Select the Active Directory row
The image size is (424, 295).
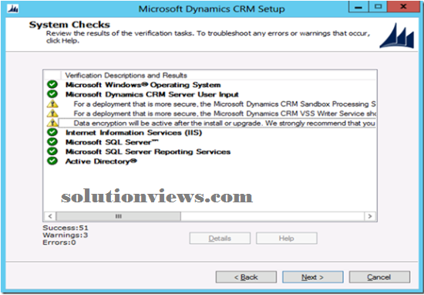pyautogui.click(x=101, y=161)
